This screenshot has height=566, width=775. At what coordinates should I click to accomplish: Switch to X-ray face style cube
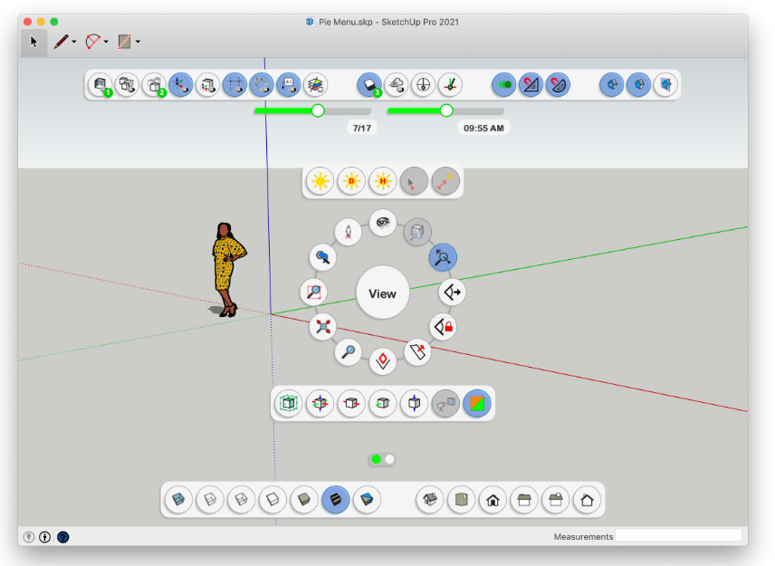178,500
